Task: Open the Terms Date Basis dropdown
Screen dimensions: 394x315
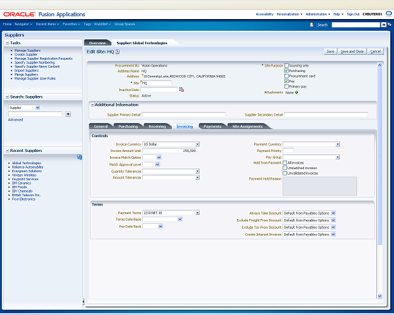Action: [180, 219]
